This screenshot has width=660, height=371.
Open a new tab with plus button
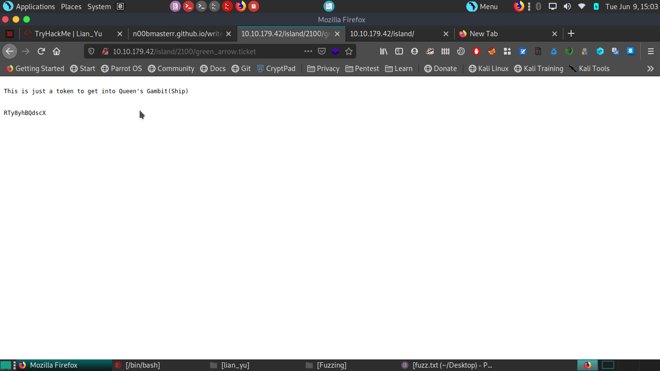[571, 33]
